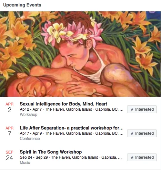This screenshot has width=161, height=173.
Task: Click star icon on Sexual Intelligence event
Action: [132, 109]
